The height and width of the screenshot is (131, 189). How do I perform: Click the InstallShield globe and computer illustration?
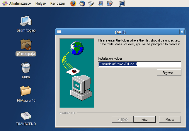(x=77, y=73)
